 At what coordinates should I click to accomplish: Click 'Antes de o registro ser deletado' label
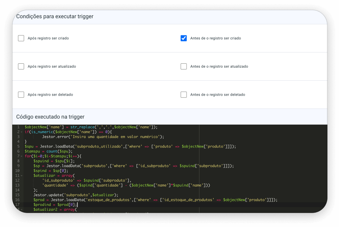pyautogui.click(x=218, y=94)
